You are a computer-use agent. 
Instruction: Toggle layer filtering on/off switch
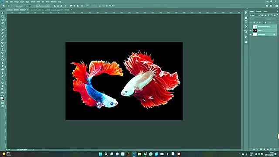coord(277,15)
